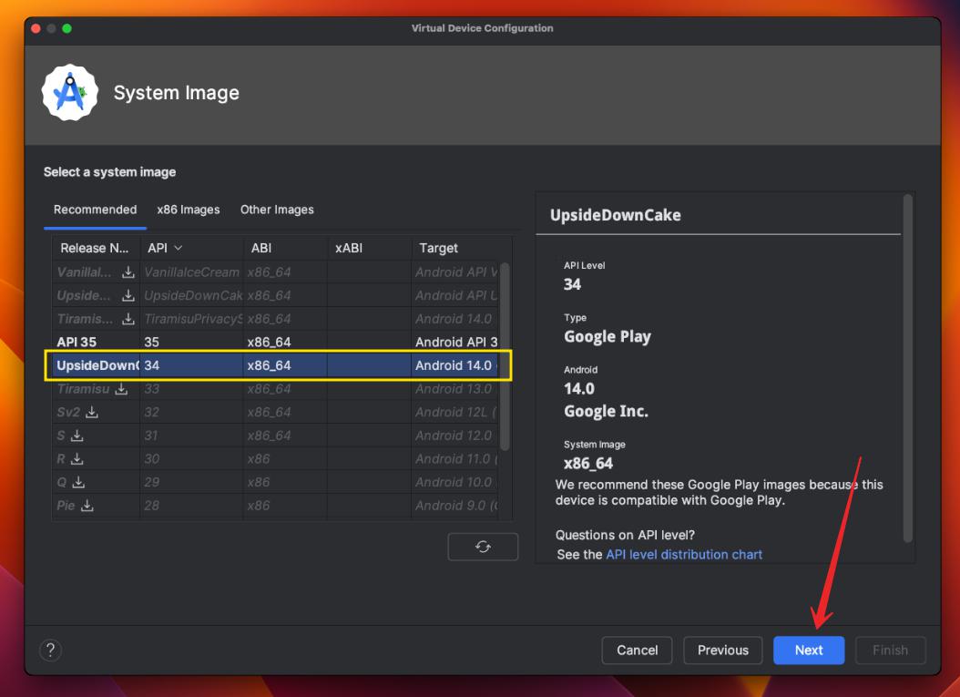Open the Other Images tab

(x=277, y=210)
